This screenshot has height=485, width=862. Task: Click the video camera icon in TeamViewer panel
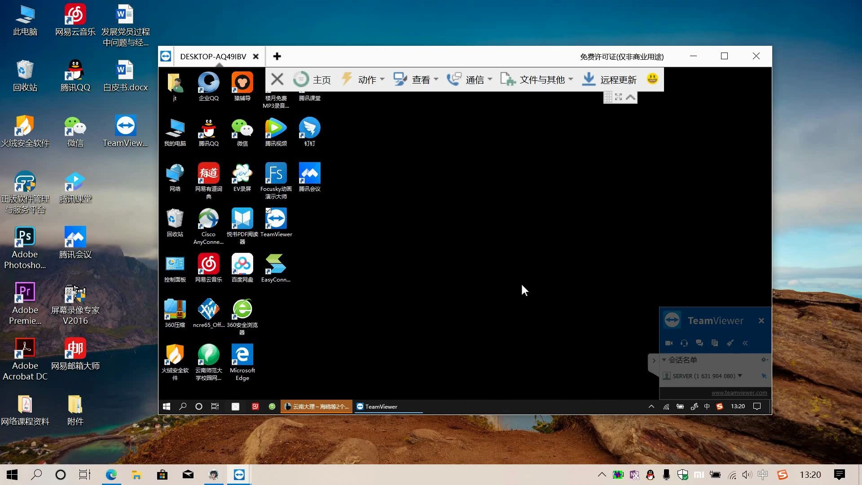point(668,343)
